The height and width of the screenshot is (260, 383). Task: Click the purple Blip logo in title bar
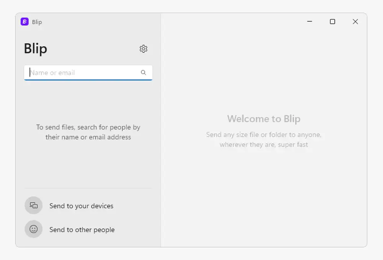(x=25, y=22)
